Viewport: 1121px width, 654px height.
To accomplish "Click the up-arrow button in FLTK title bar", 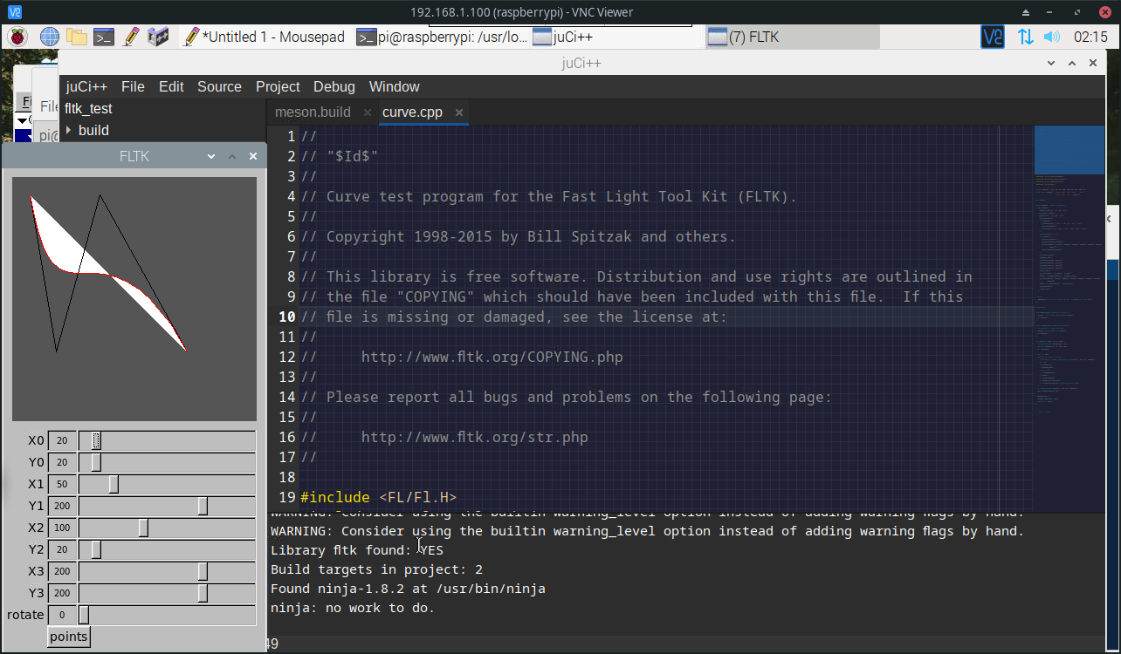I will pos(232,156).
